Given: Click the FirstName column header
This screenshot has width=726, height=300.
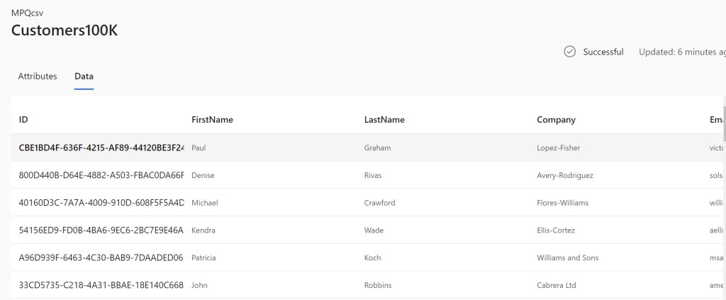Looking at the screenshot, I should click(x=212, y=120).
